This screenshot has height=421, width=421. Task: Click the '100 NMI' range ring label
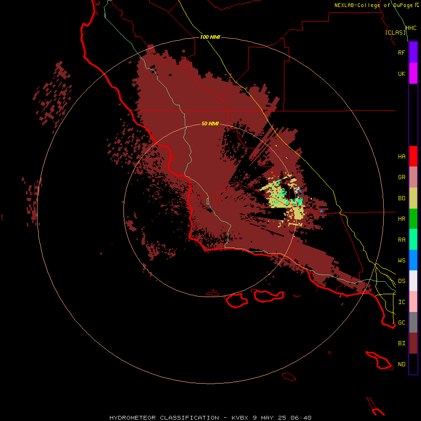[210, 37]
